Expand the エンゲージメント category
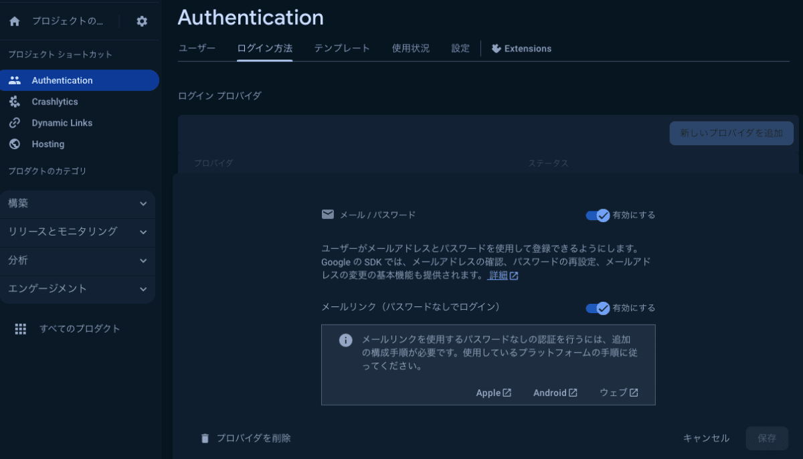 point(78,289)
